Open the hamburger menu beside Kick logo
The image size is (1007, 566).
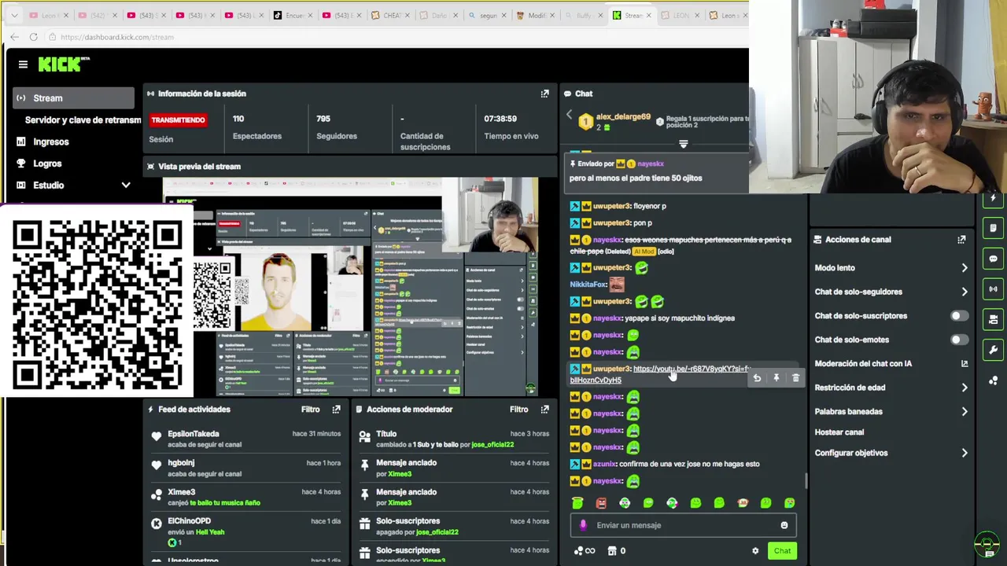pyautogui.click(x=23, y=64)
